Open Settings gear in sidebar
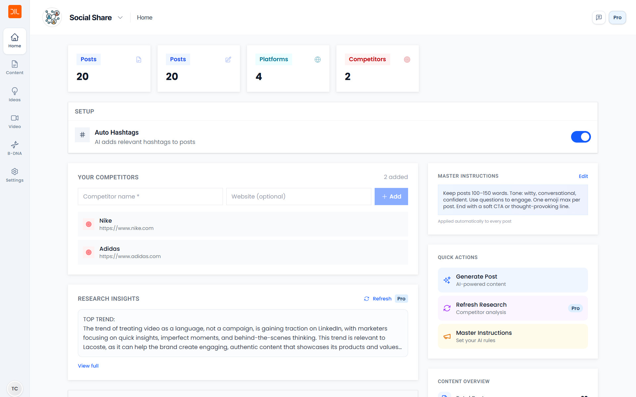This screenshot has width=636, height=397. coord(15,175)
